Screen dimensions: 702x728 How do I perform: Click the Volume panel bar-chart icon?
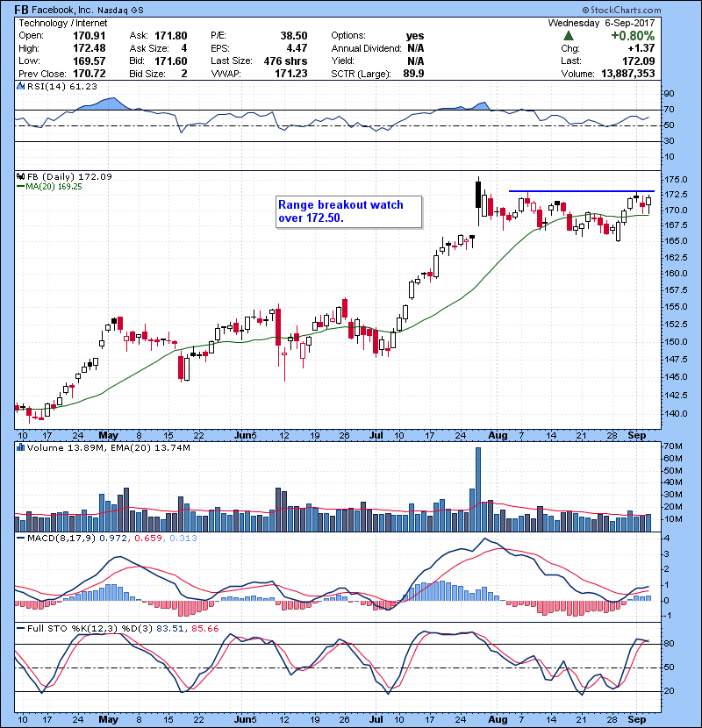(20, 447)
